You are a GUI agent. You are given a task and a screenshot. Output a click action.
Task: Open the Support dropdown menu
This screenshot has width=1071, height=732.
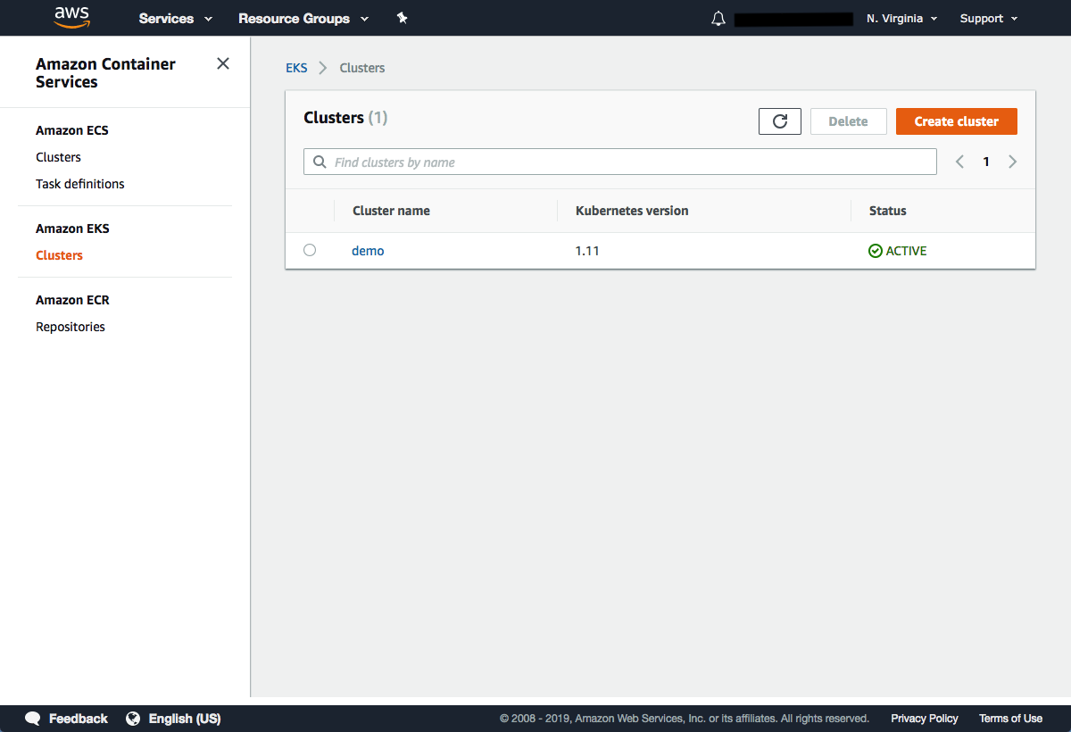tap(989, 19)
